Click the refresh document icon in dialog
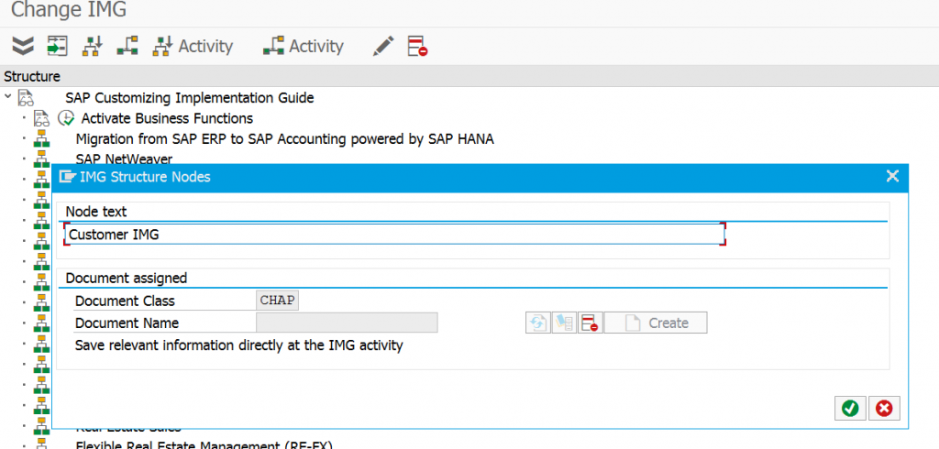The width and height of the screenshot is (939, 449). point(537,323)
